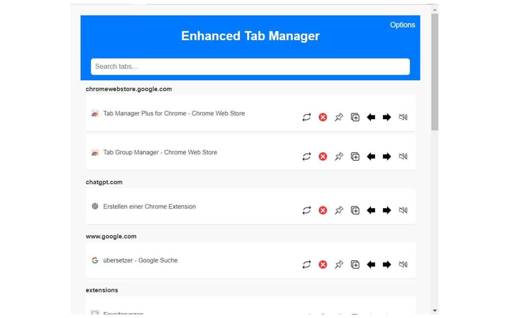Click the chromewebstore.google.com group heading
The image size is (509, 318).
pos(129,89)
